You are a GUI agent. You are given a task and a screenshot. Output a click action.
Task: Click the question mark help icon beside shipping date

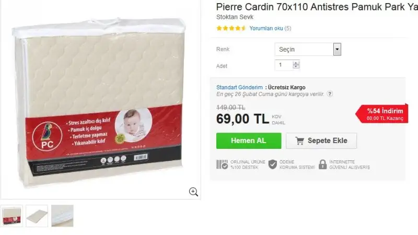[330, 94]
